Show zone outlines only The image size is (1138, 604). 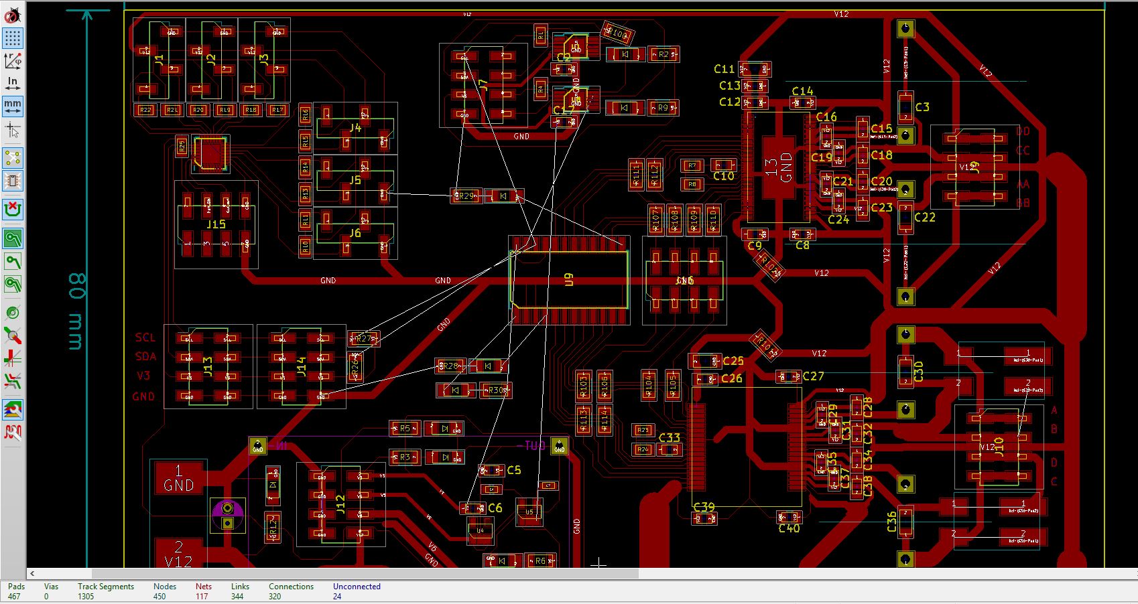point(12,284)
